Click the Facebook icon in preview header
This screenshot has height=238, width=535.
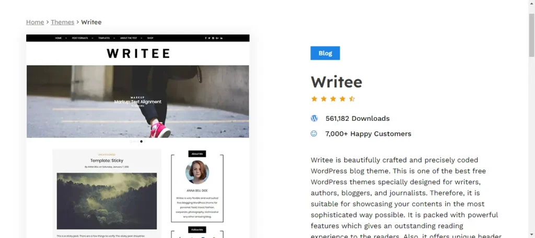pos(205,38)
